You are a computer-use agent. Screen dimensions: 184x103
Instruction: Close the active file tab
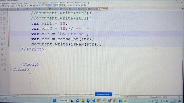106,9
